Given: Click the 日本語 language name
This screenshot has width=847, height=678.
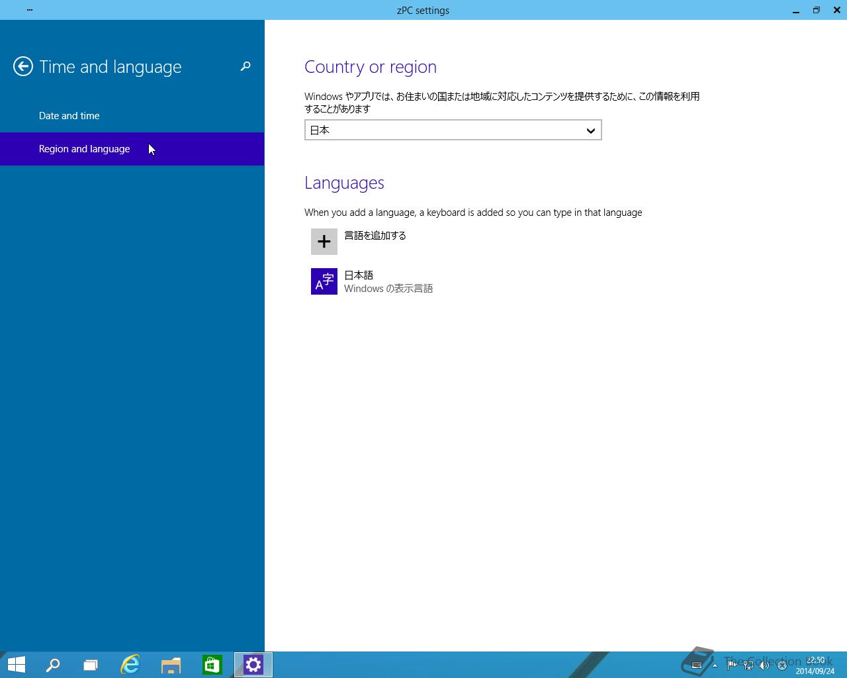Looking at the screenshot, I should 359,275.
